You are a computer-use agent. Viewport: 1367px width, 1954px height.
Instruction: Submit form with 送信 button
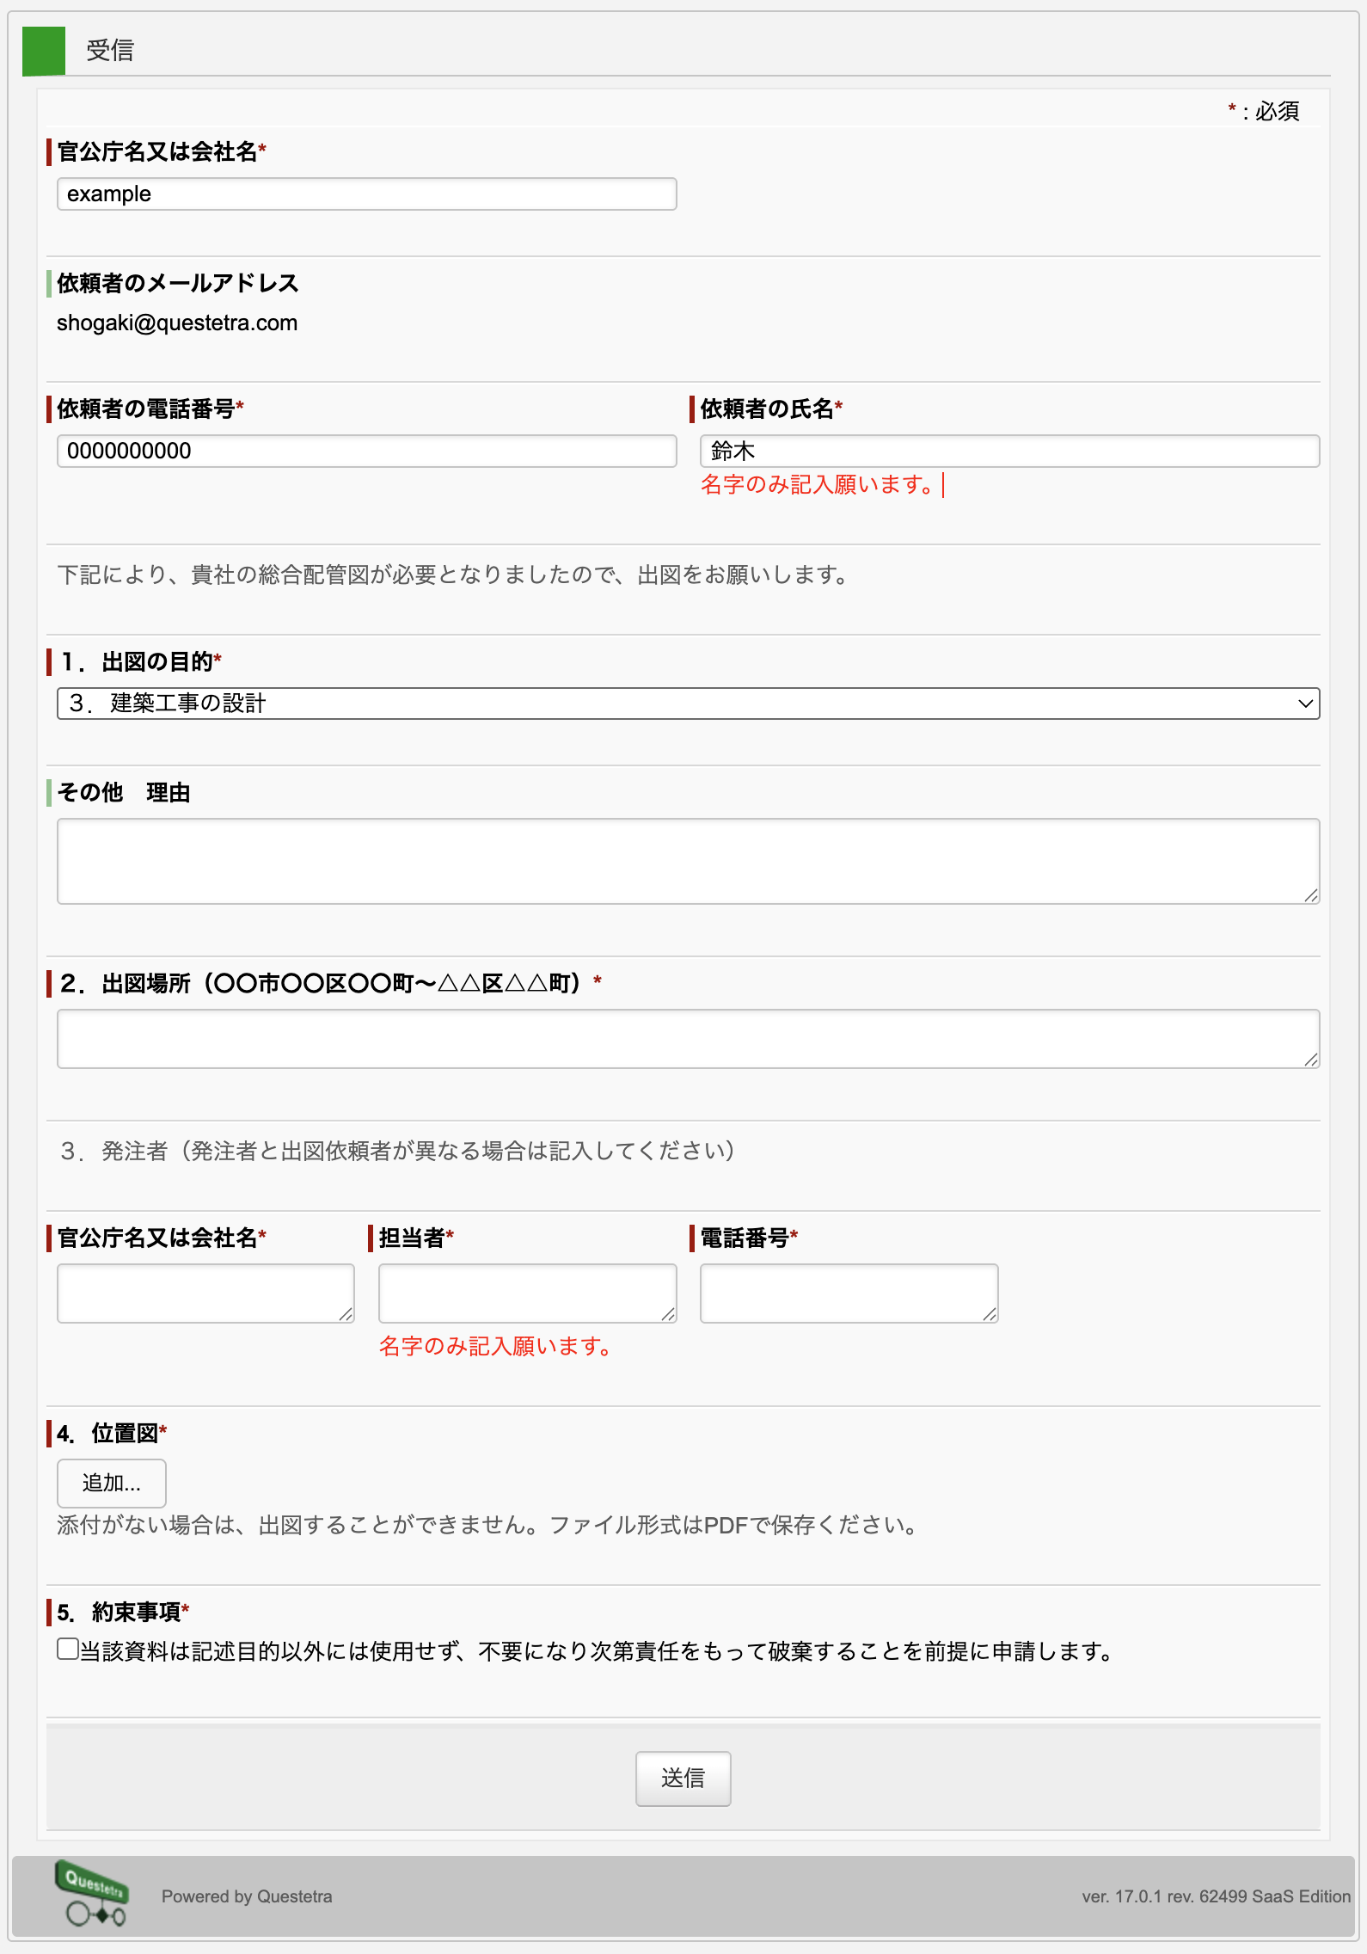683,1778
